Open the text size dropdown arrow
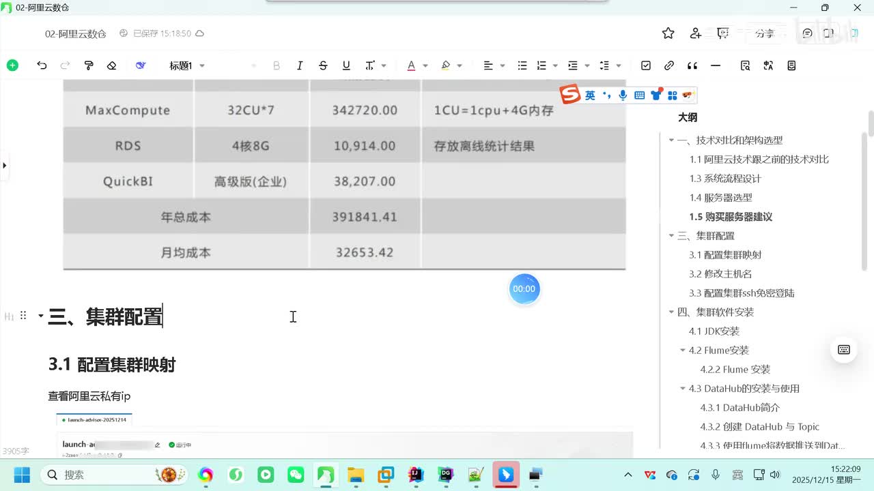 pyautogui.click(x=384, y=65)
